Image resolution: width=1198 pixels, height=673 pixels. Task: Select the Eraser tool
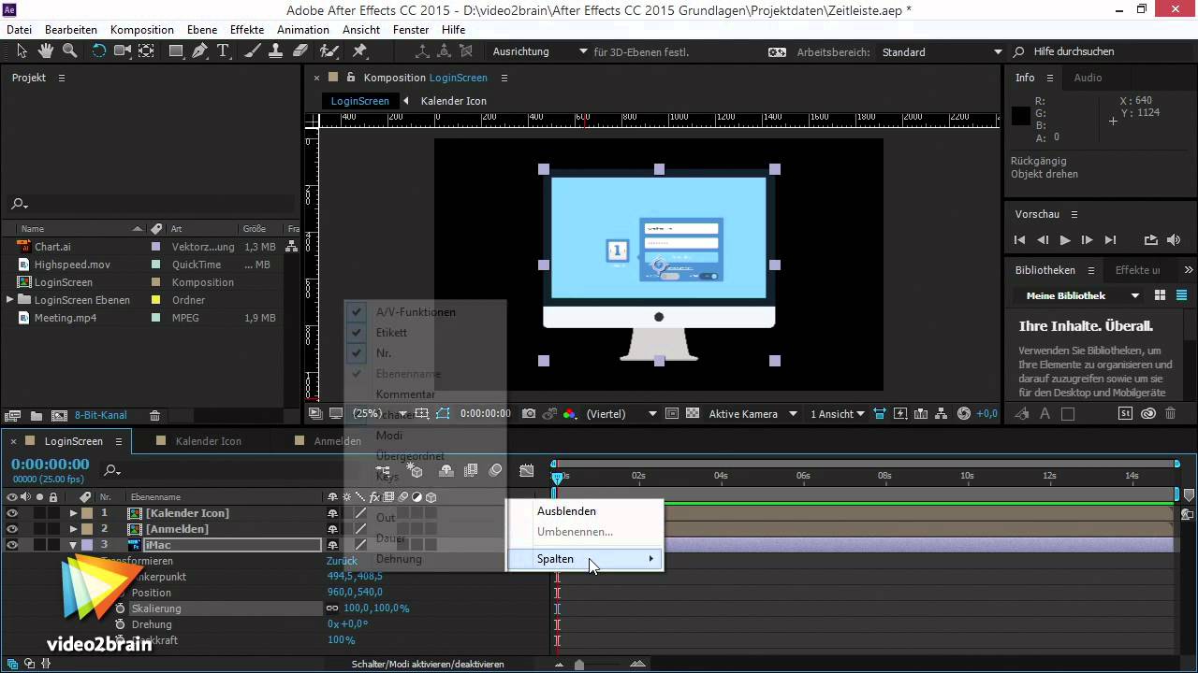click(301, 51)
